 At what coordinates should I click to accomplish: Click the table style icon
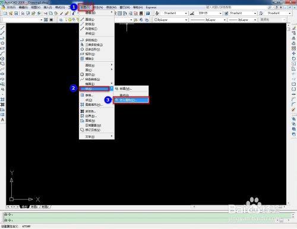(x=226, y=13)
